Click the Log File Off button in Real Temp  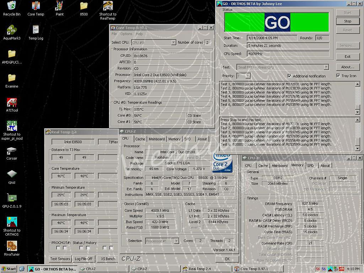coord(84,259)
